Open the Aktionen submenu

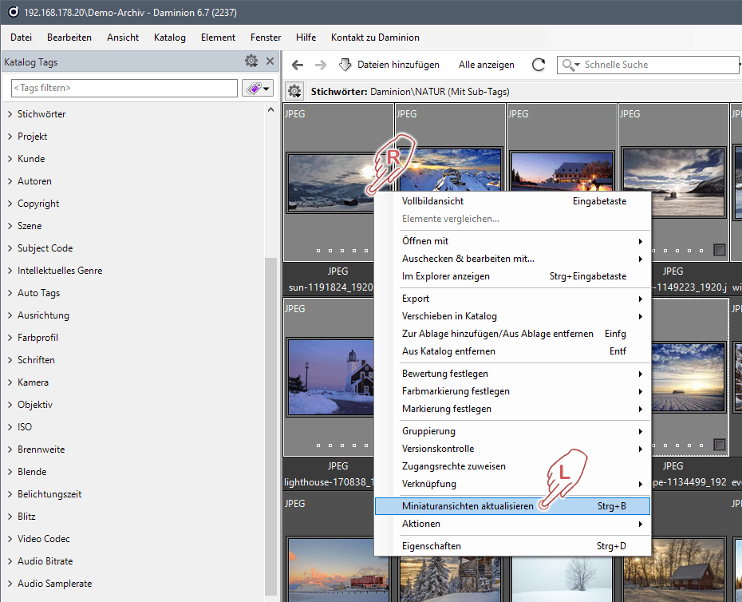click(x=512, y=524)
